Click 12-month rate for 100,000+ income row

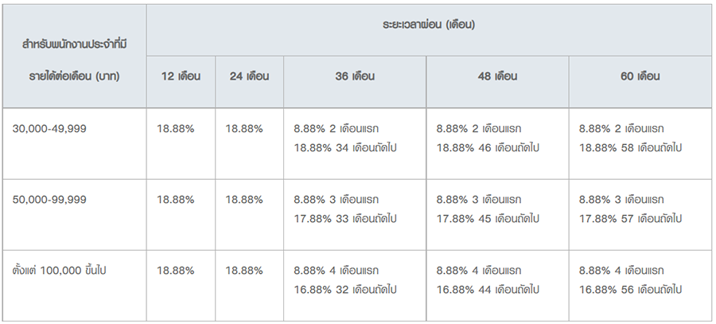point(176,271)
